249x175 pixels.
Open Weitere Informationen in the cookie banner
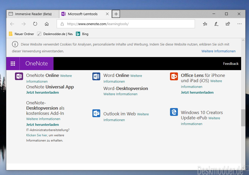coord(218,51)
